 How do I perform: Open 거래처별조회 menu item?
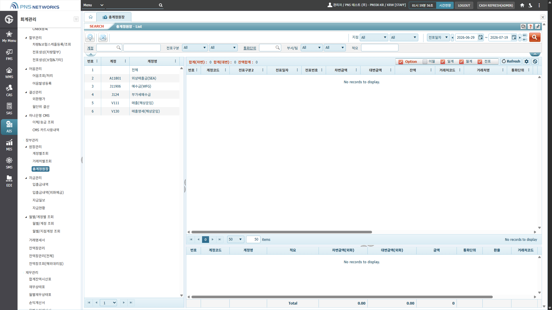click(x=42, y=161)
